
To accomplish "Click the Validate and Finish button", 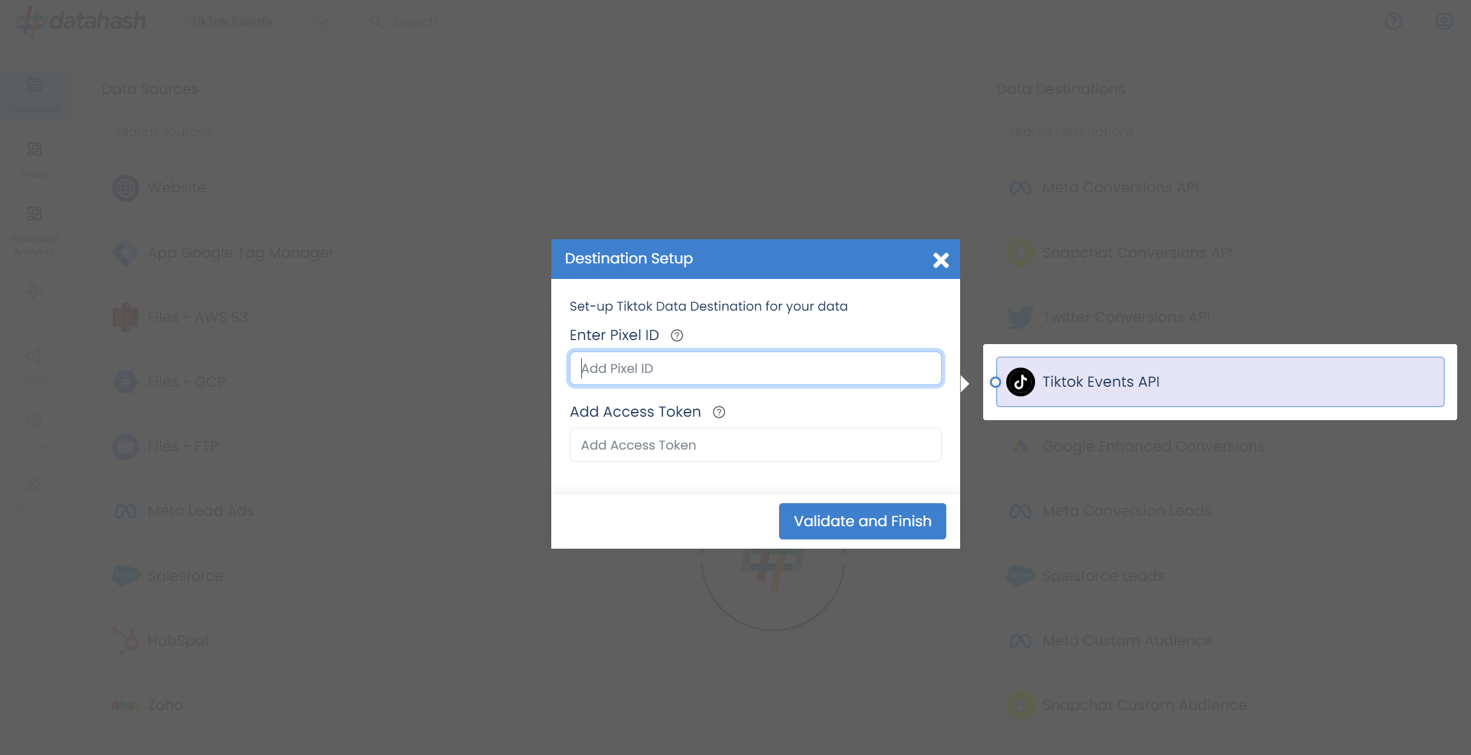I will (x=862, y=521).
